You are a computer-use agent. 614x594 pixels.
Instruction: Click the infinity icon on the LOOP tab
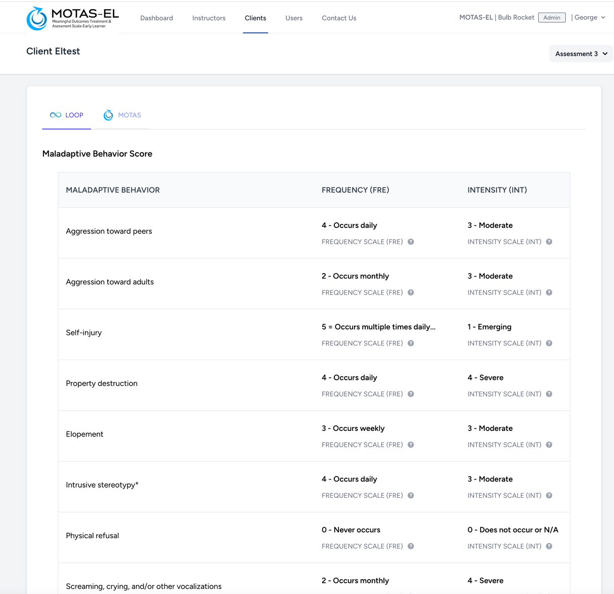[x=55, y=115]
